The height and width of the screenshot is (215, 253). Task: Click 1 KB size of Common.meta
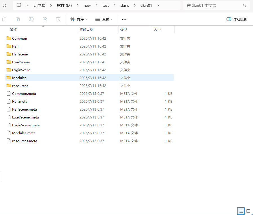pos(169,93)
